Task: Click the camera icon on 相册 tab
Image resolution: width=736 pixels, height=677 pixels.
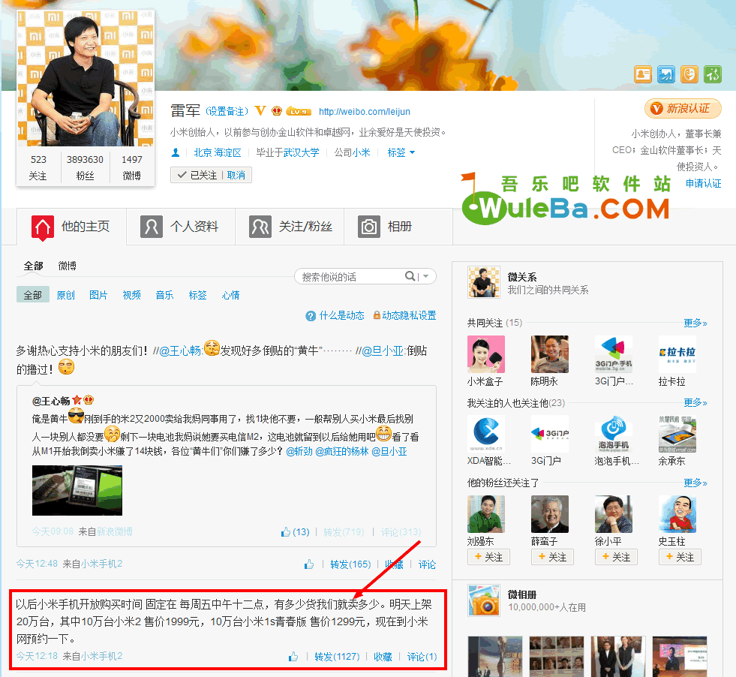Action: pyautogui.click(x=369, y=227)
